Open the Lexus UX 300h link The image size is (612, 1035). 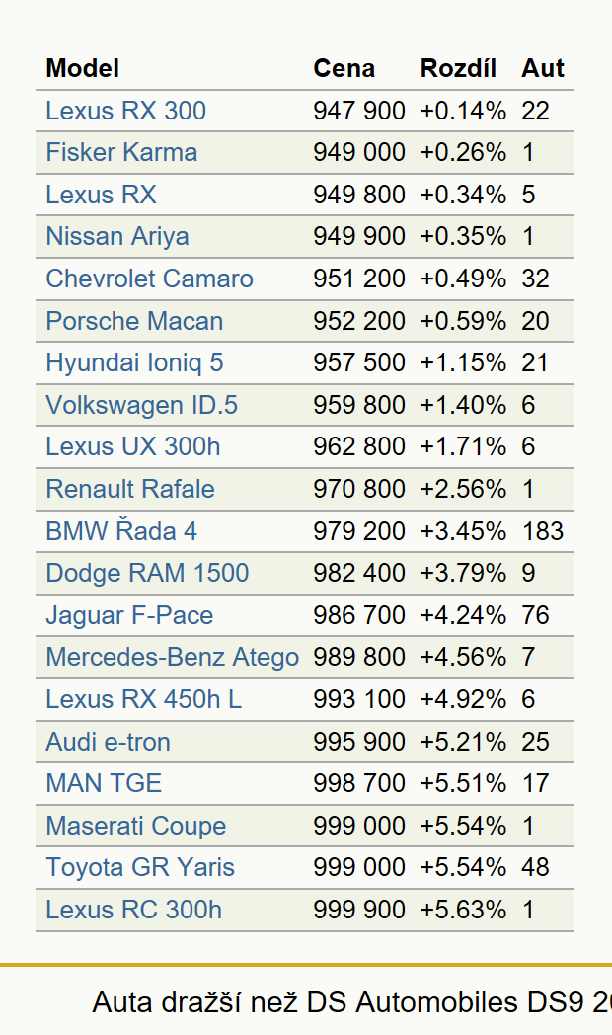[133, 446]
